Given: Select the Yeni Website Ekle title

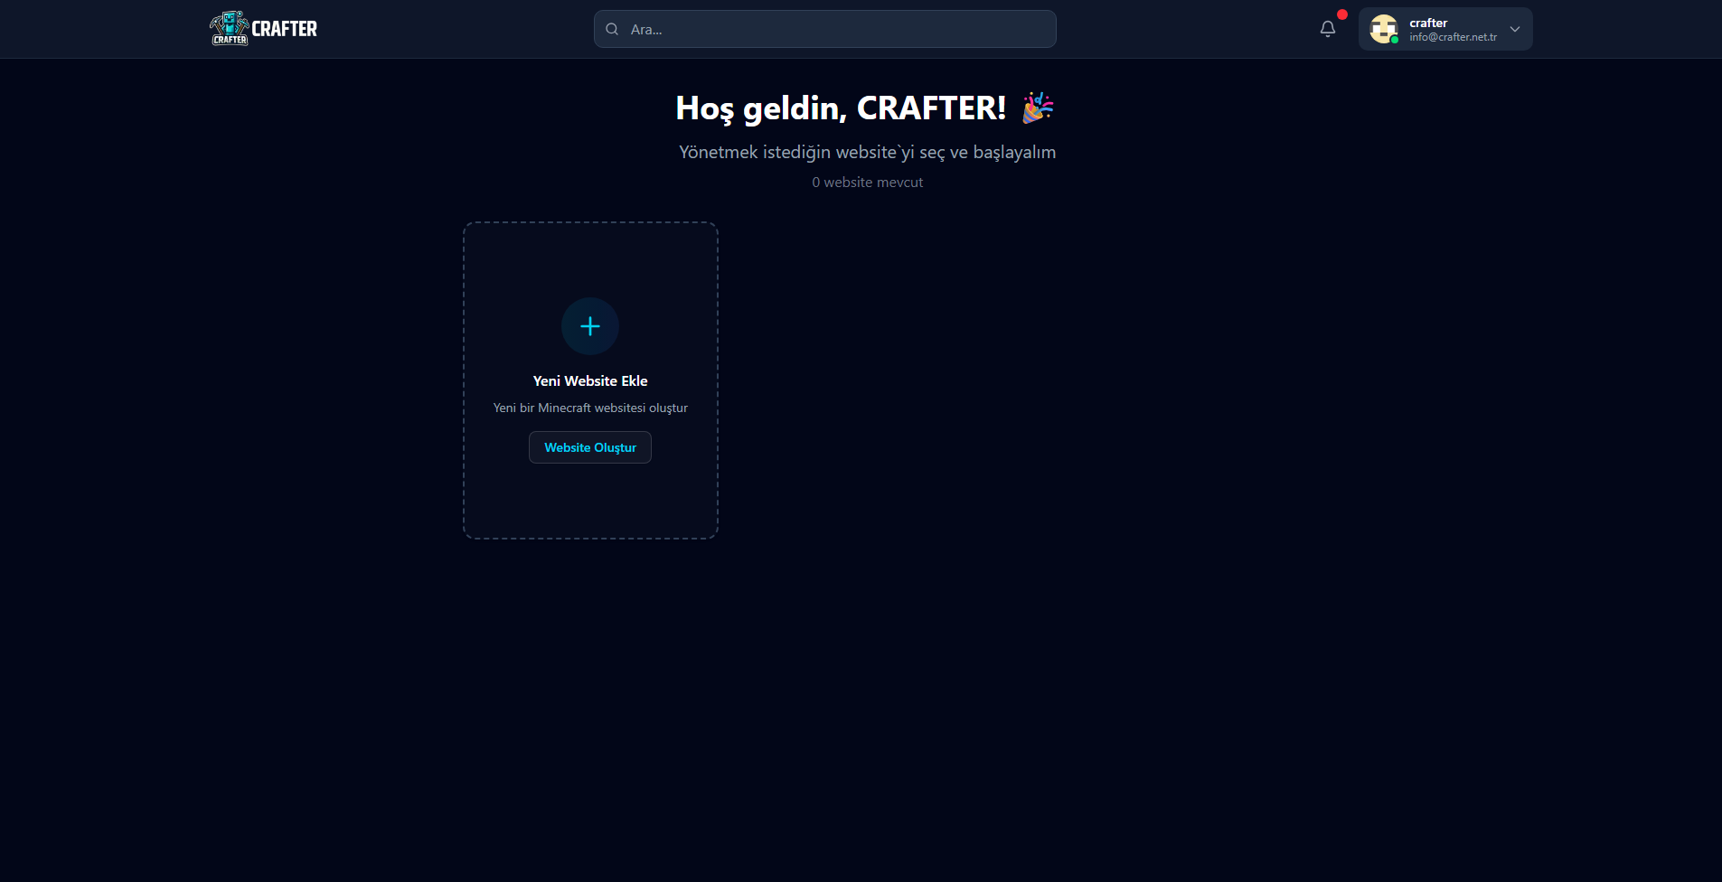Looking at the screenshot, I should [590, 381].
